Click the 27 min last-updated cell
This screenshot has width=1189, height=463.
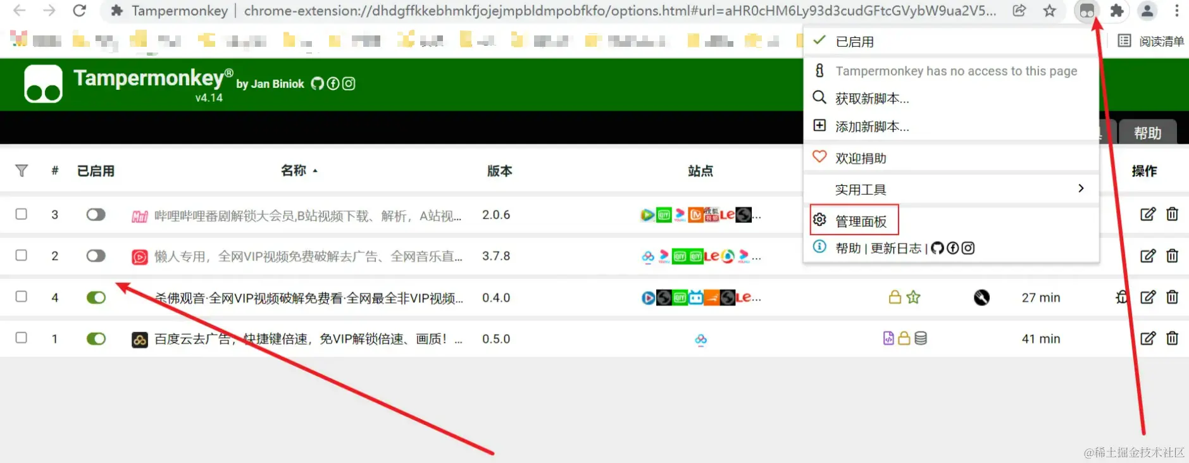tap(1041, 297)
